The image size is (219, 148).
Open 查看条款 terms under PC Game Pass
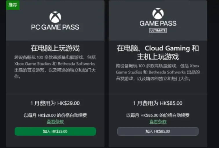point(55,121)
